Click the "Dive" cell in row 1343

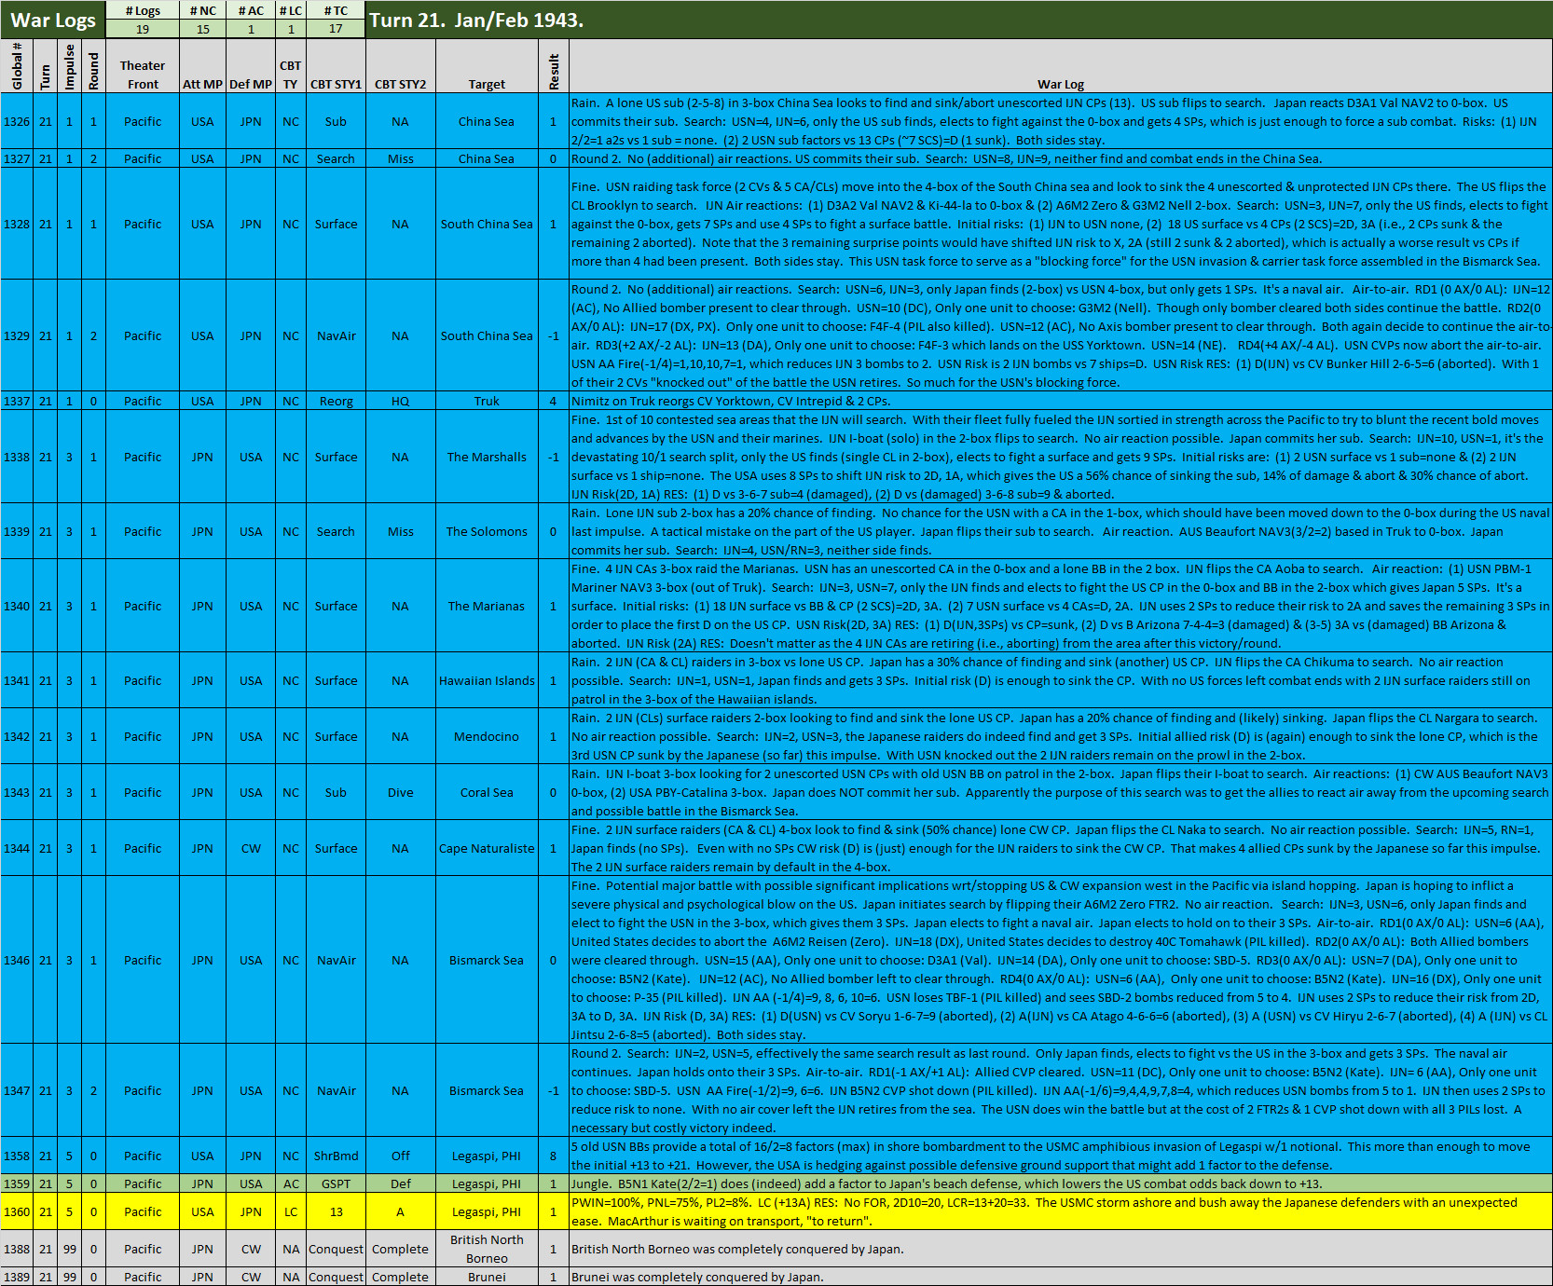click(x=400, y=792)
